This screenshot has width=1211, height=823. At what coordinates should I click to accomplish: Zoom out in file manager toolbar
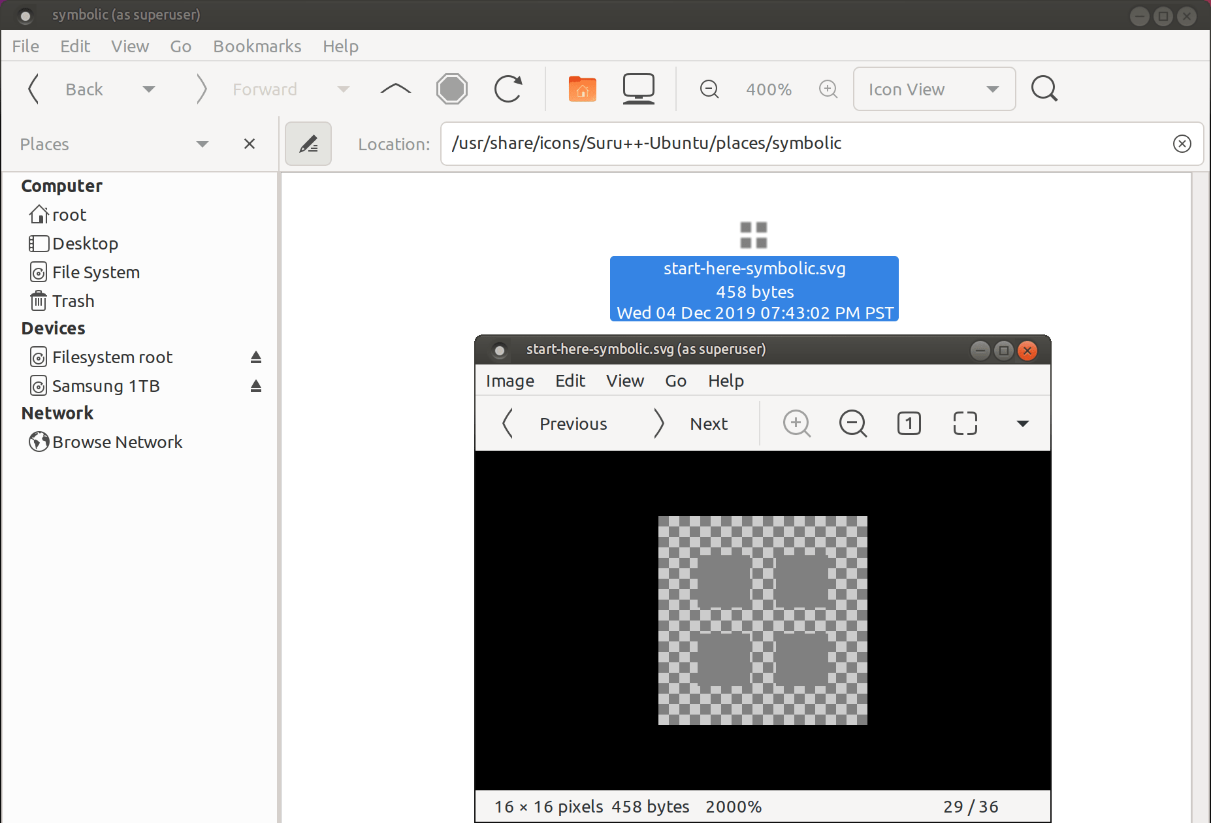coord(709,89)
